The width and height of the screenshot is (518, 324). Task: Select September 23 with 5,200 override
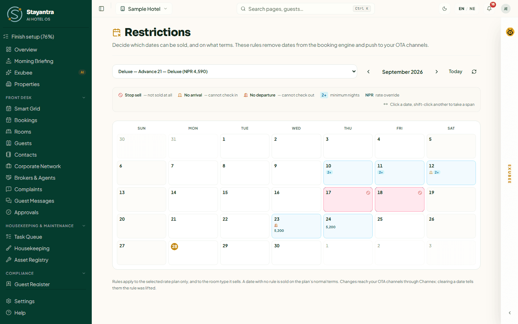[x=296, y=226]
